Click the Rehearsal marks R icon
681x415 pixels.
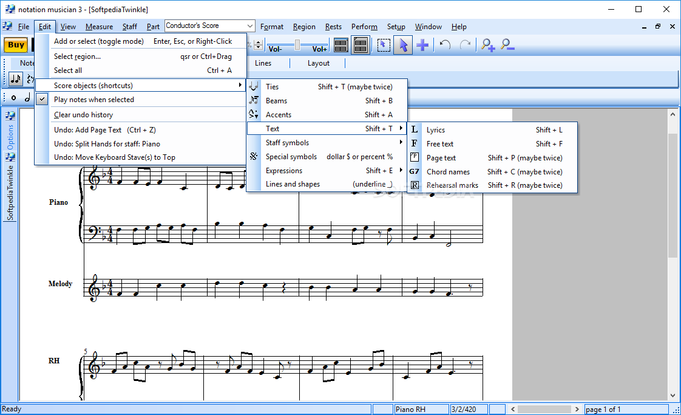(415, 185)
